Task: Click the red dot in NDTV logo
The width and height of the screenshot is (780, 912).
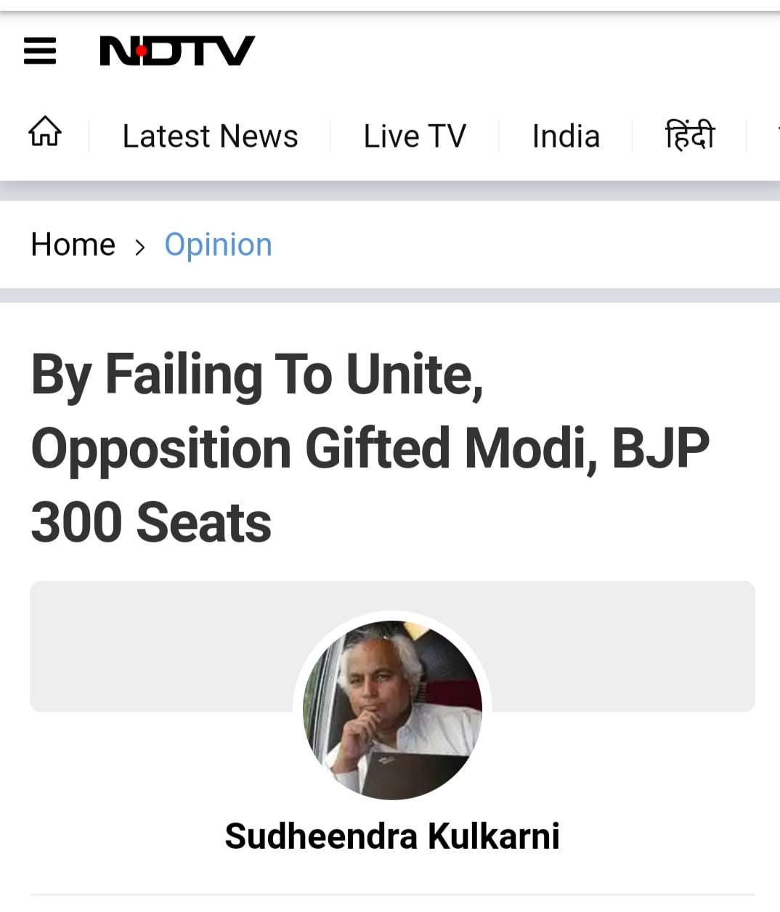Action: pyautogui.click(x=141, y=51)
